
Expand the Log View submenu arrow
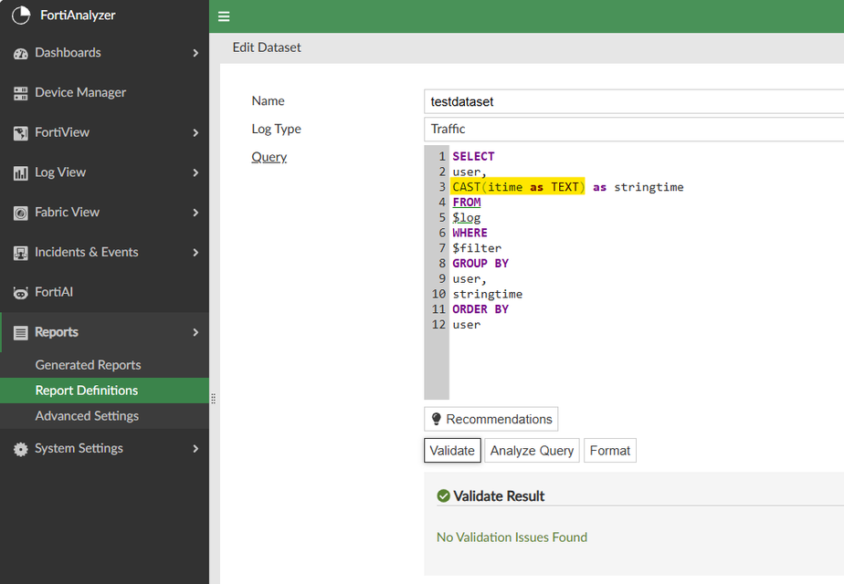point(195,172)
